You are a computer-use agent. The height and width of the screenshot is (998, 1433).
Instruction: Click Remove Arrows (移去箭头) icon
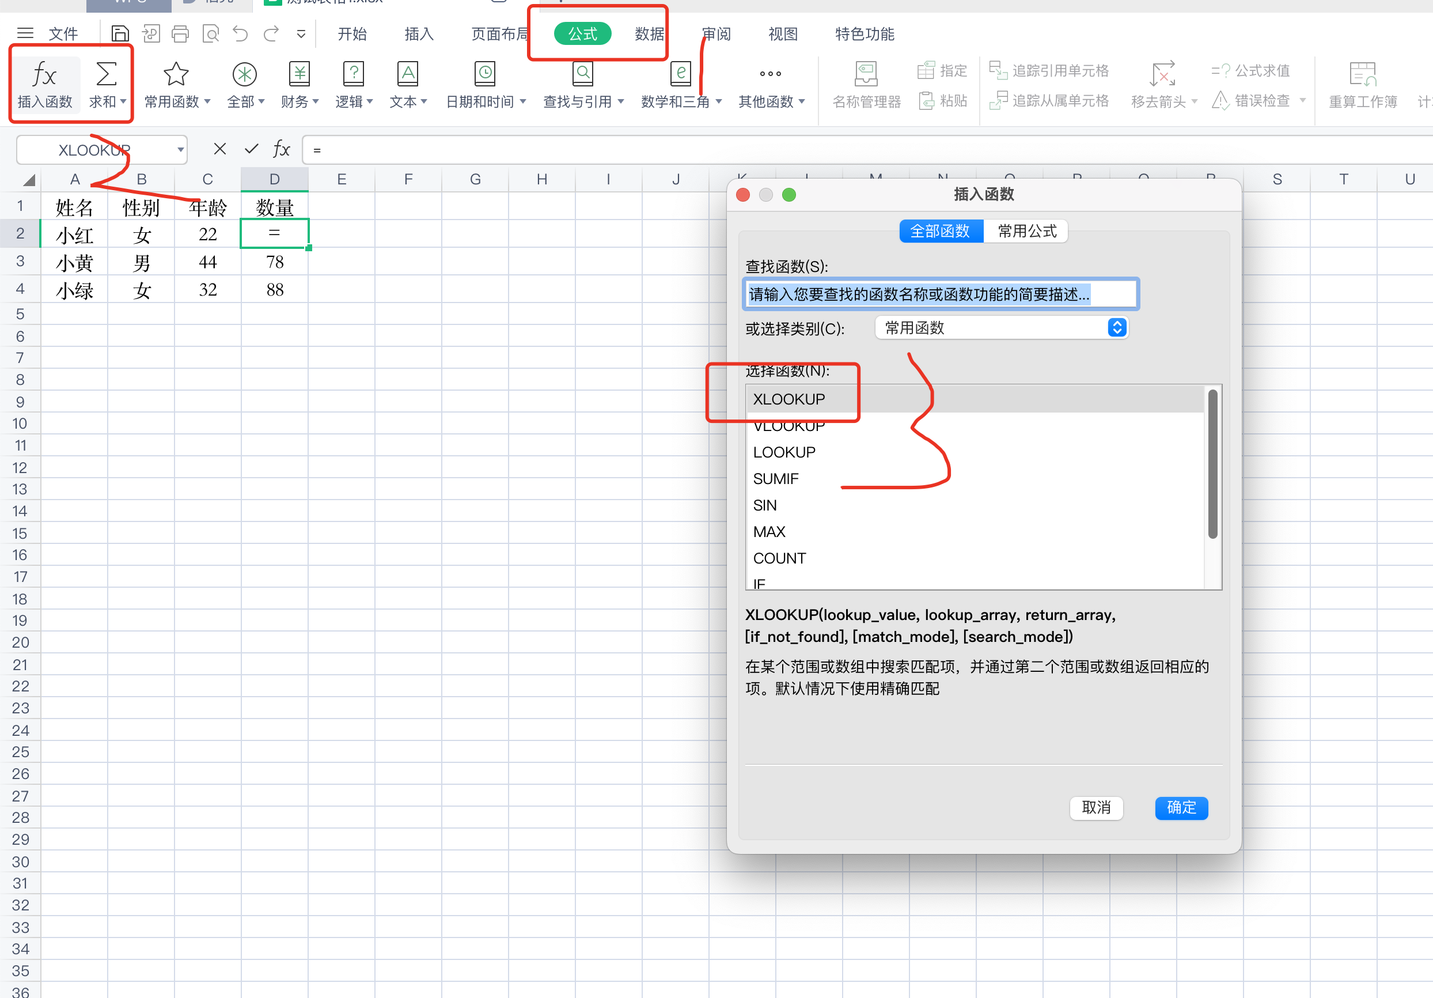click(1163, 74)
